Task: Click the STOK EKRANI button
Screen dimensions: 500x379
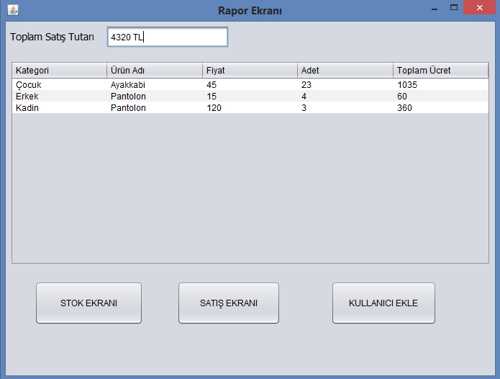Action: pos(88,303)
